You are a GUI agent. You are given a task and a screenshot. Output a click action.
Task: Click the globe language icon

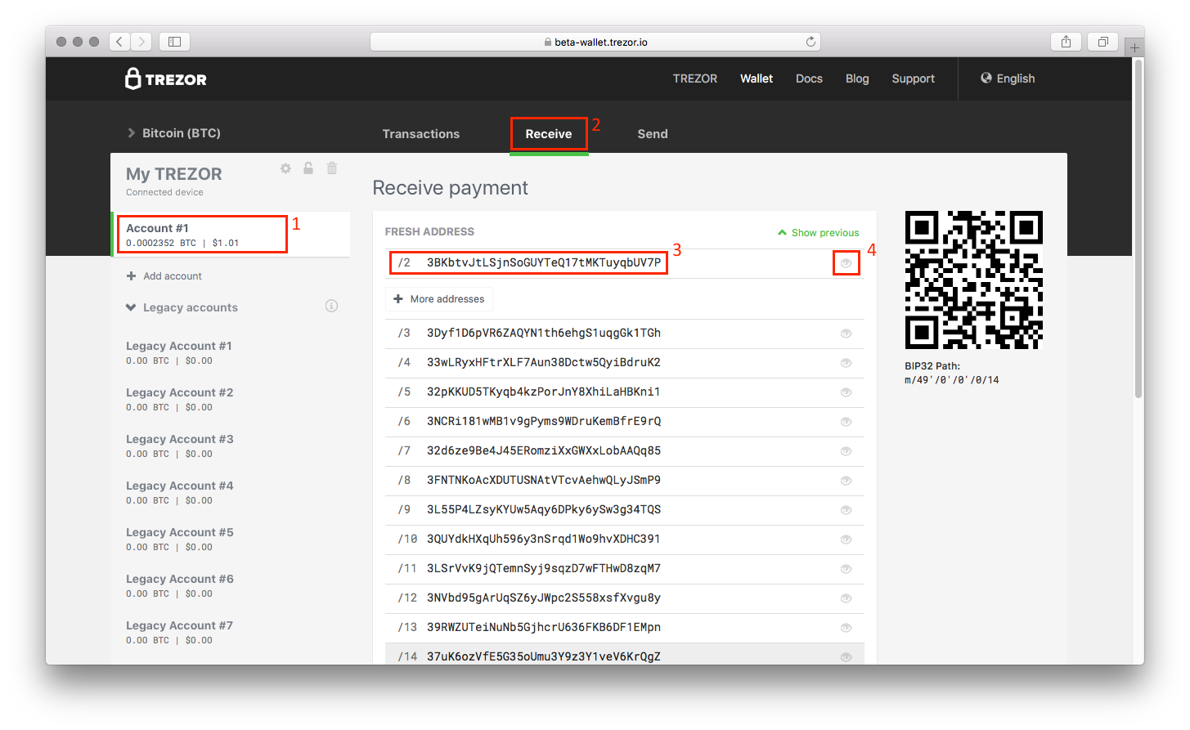986,78
